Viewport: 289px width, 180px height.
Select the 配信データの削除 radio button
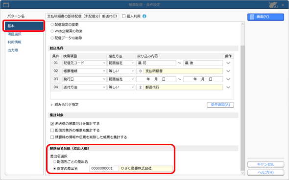pos(52,38)
